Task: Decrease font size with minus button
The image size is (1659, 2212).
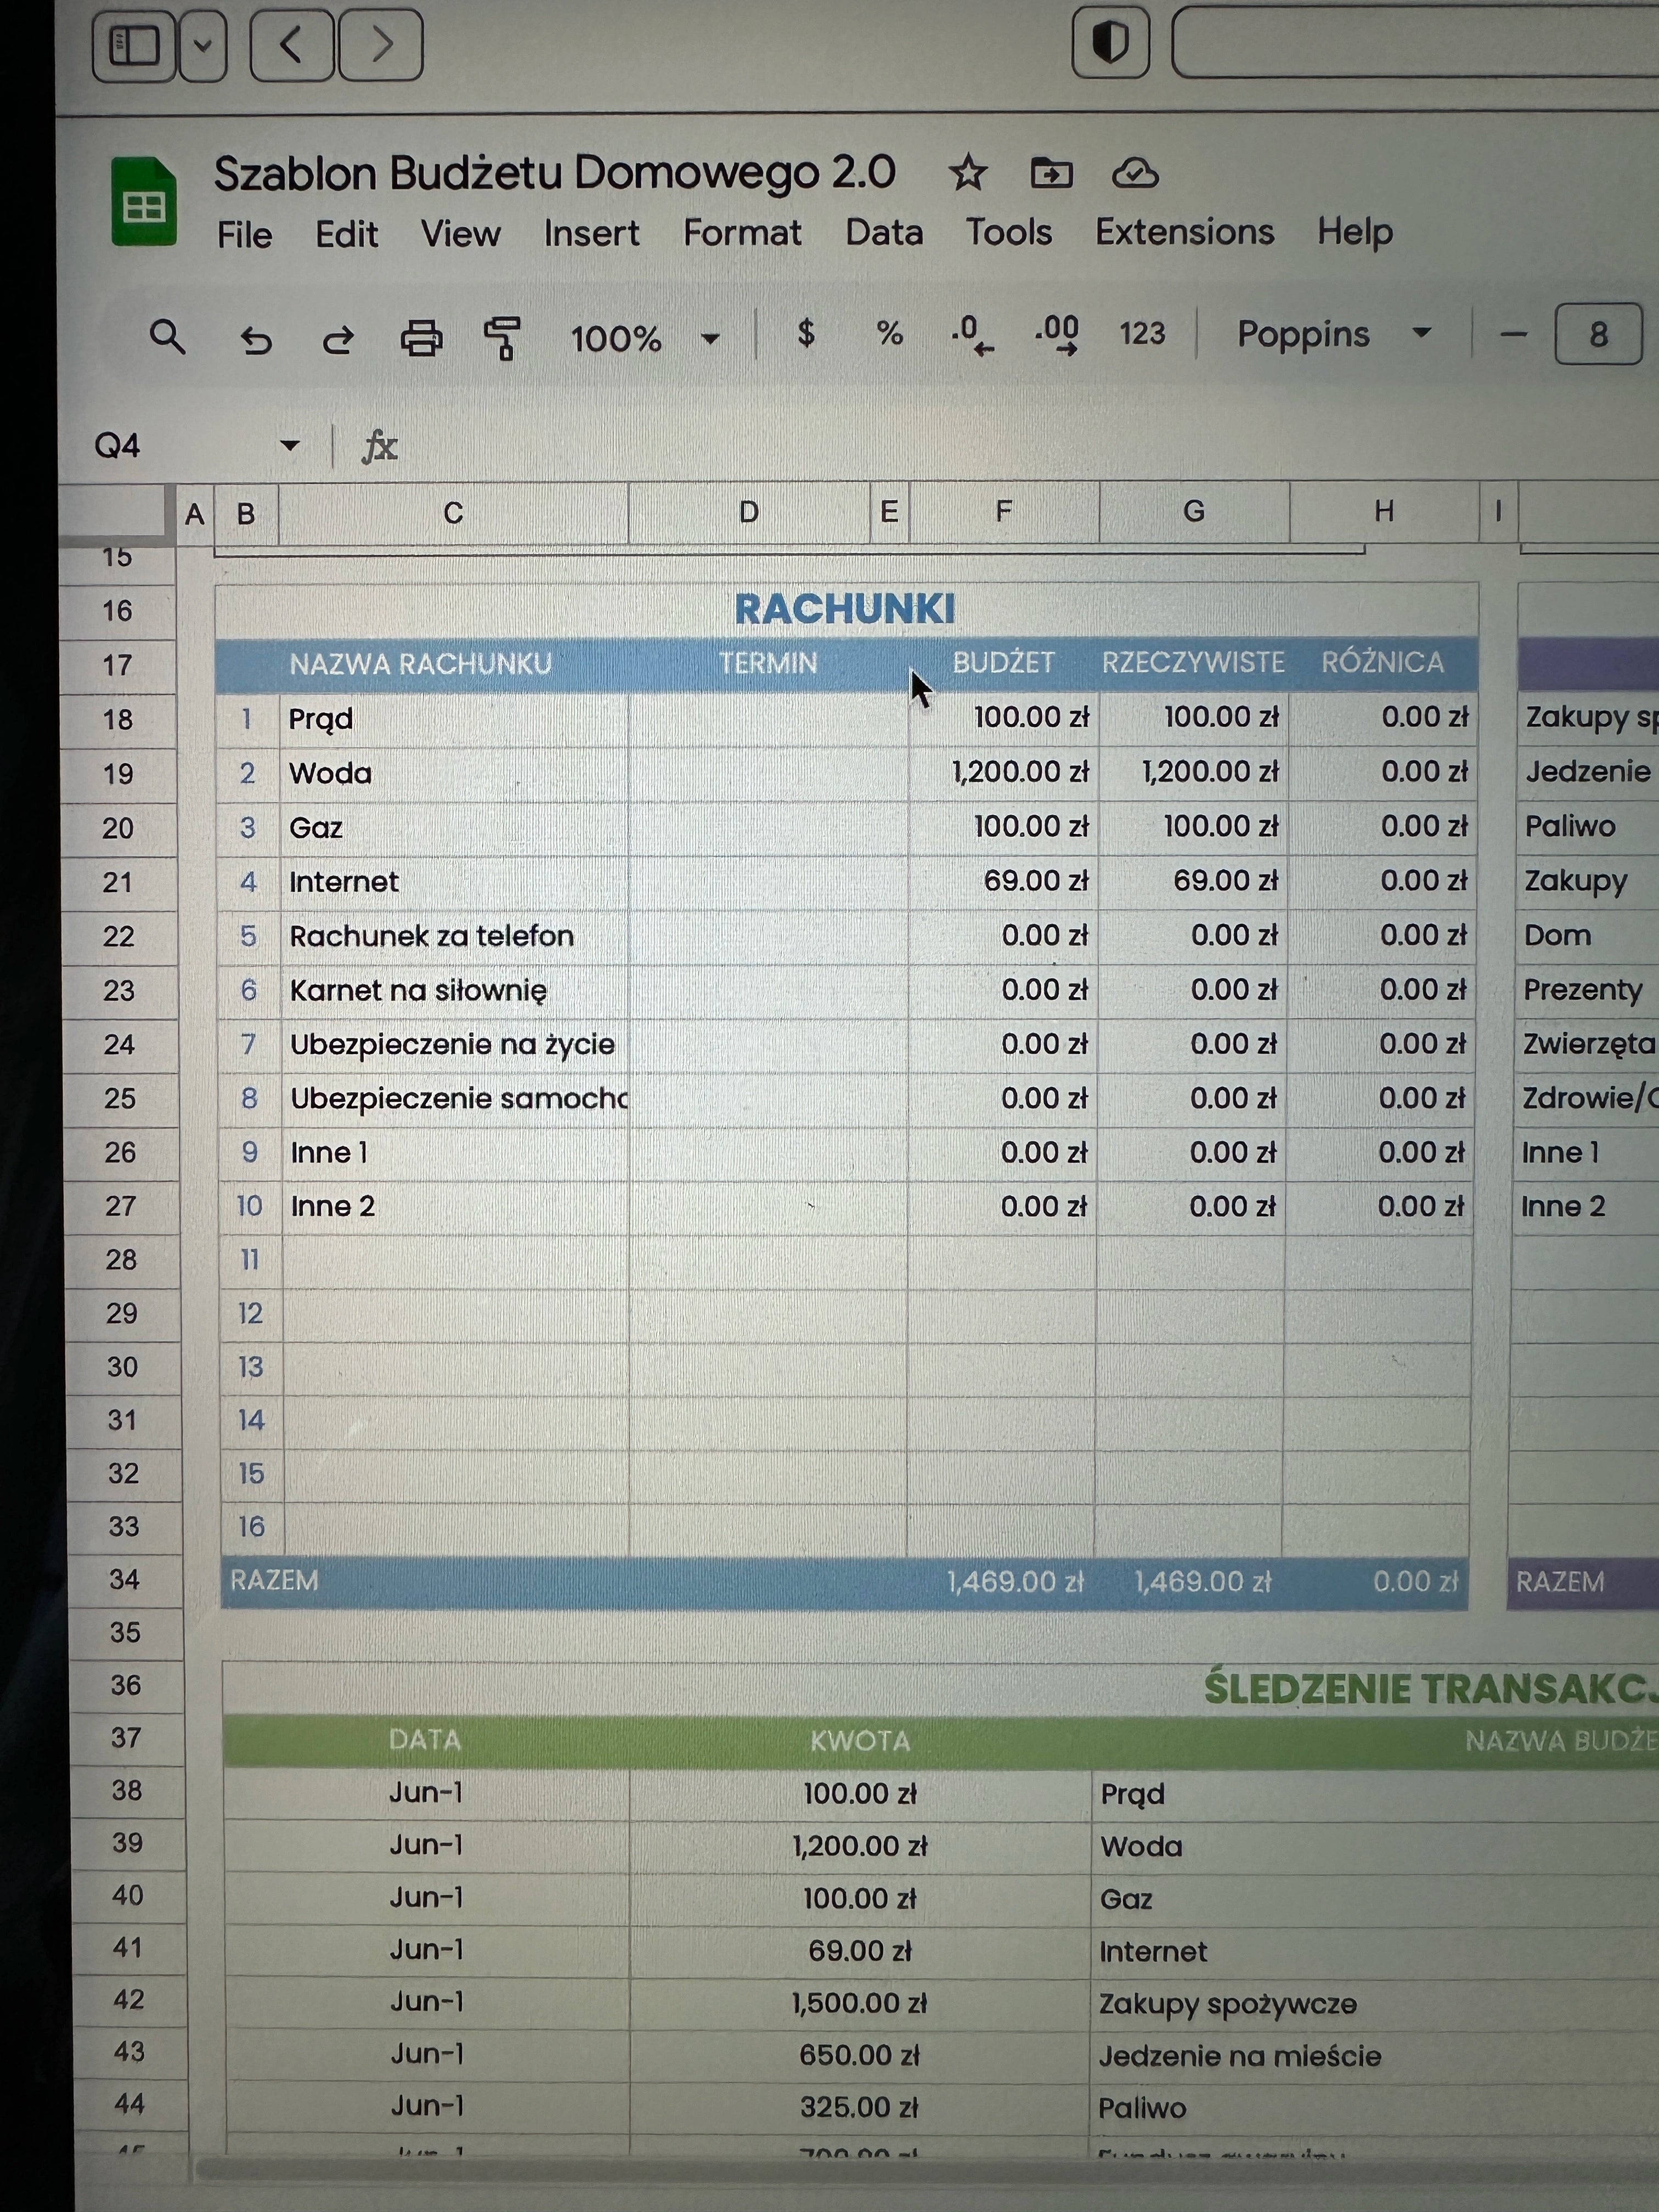Action: 1514,334
